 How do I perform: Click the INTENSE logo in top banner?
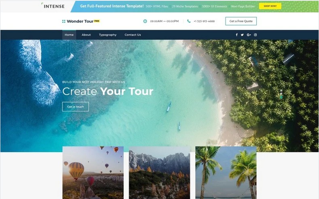(53, 6)
